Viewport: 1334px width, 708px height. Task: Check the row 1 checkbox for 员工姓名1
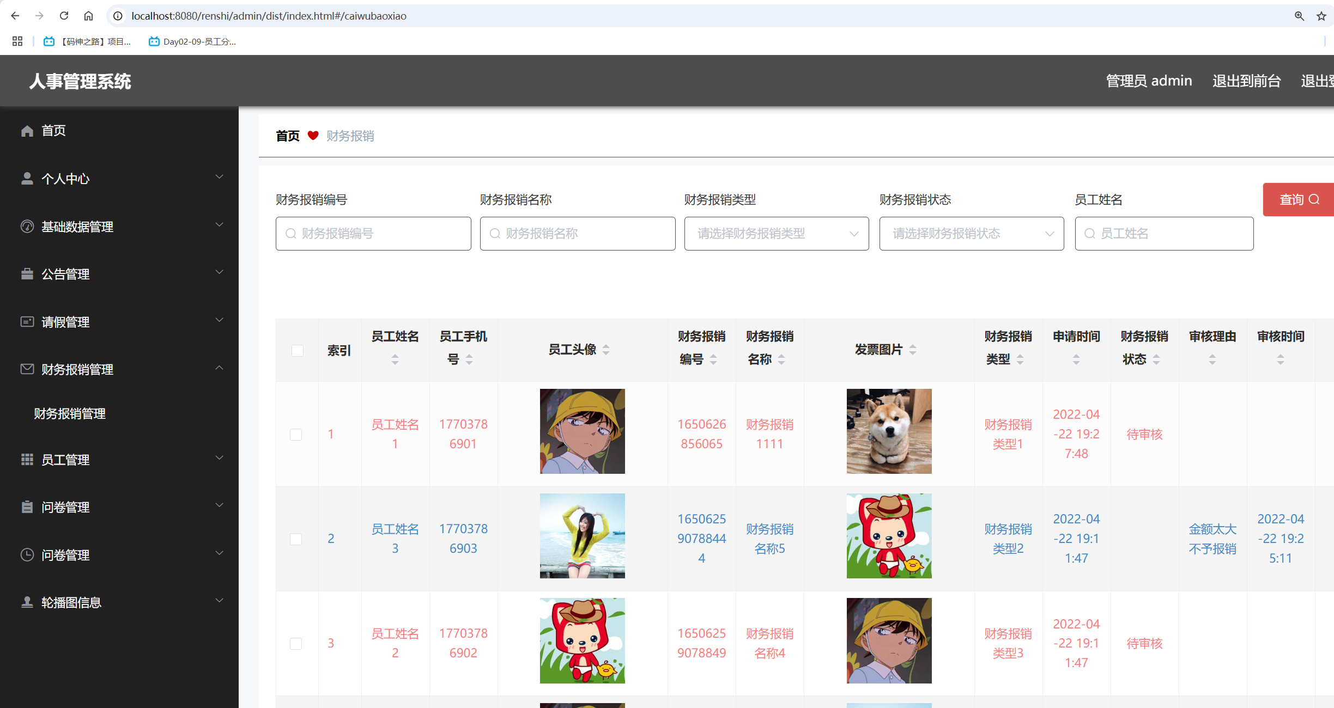296,435
